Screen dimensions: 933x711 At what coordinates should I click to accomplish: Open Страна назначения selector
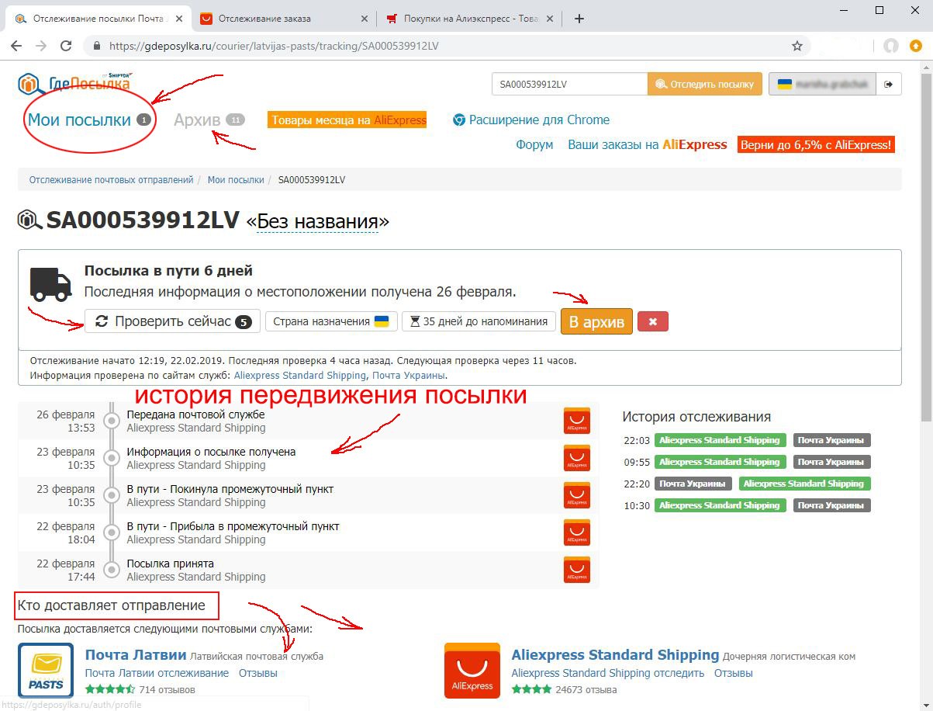[331, 321]
